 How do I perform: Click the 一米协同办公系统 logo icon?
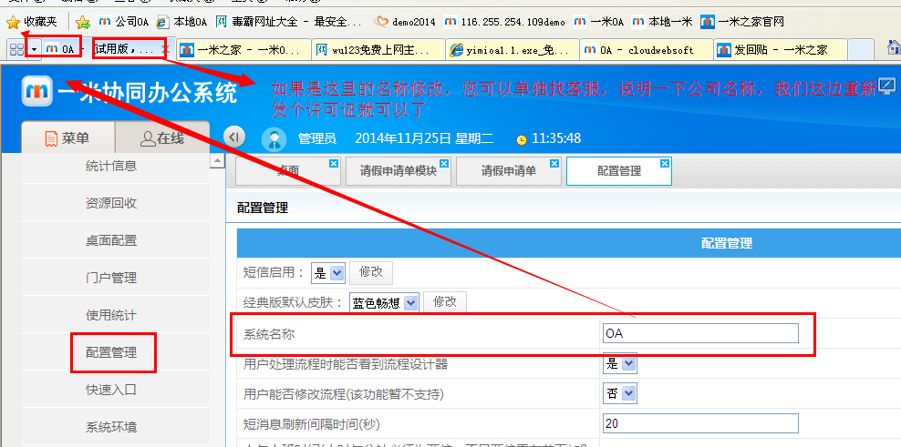pos(37,92)
